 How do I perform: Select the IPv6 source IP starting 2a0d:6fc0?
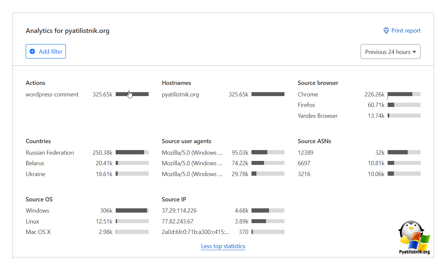(196, 232)
